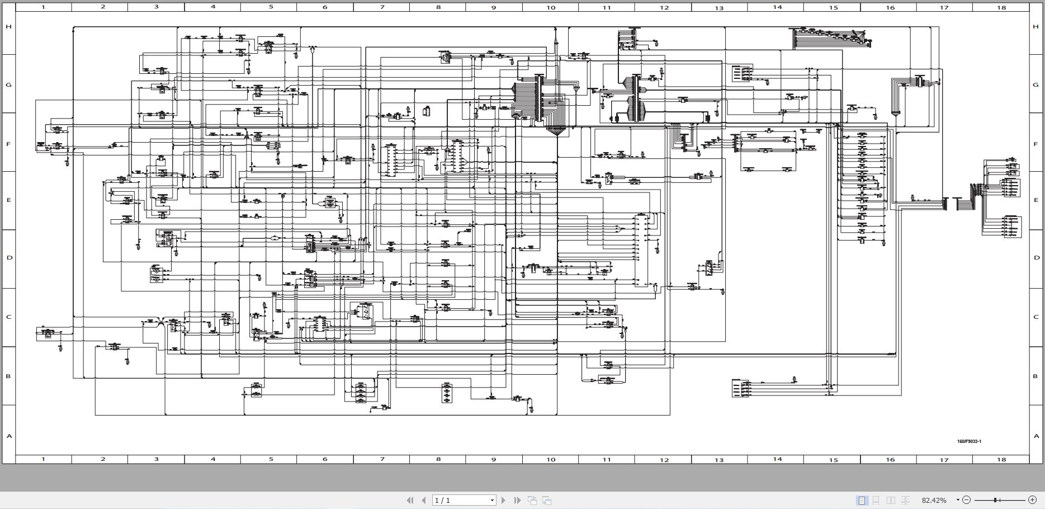The width and height of the screenshot is (1045, 509).
Task: Select continuous facing view mode
Action: (905, 500)
